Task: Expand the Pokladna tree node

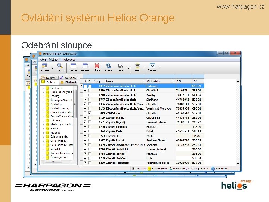Action: (x=44, y=104)
